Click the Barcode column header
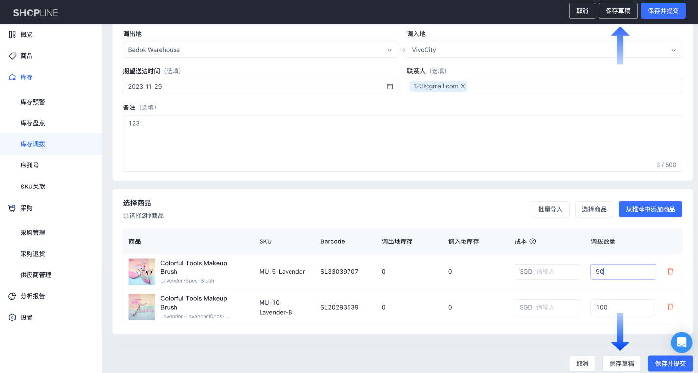The height and width of the screenshot is (373, 698). click(333, 241)
